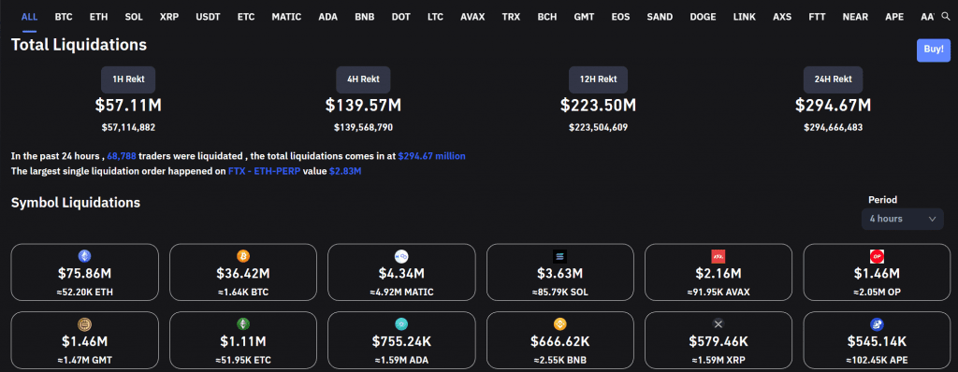Switch to the BCH tab
The height and width of the screenshot is (372, 958).
pos(546,17)
